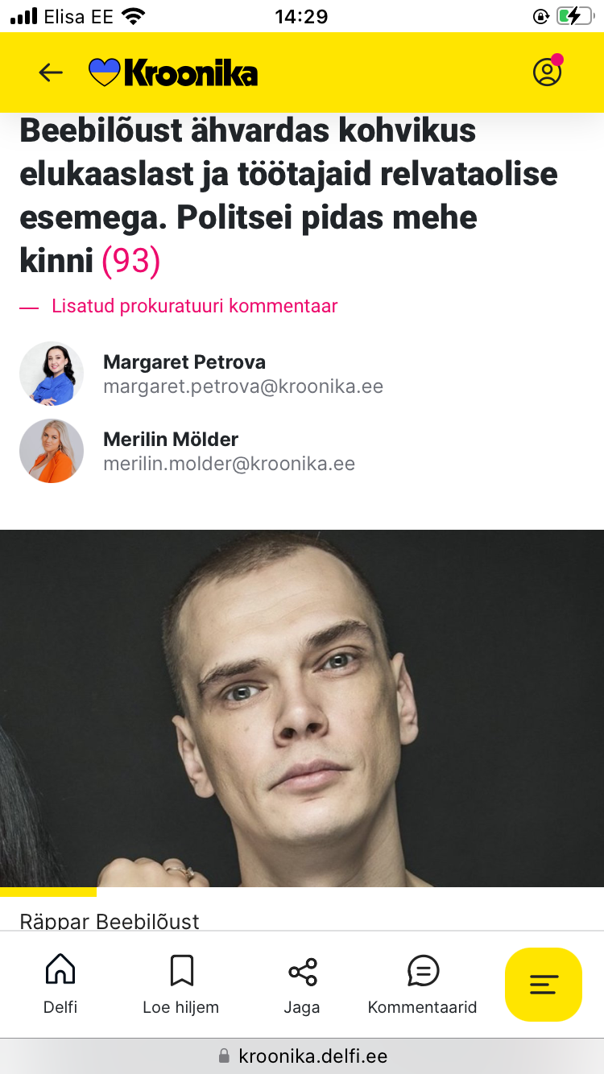Open the 93 comments count link
The image size is (604, 1074).
tap(130, 261)
